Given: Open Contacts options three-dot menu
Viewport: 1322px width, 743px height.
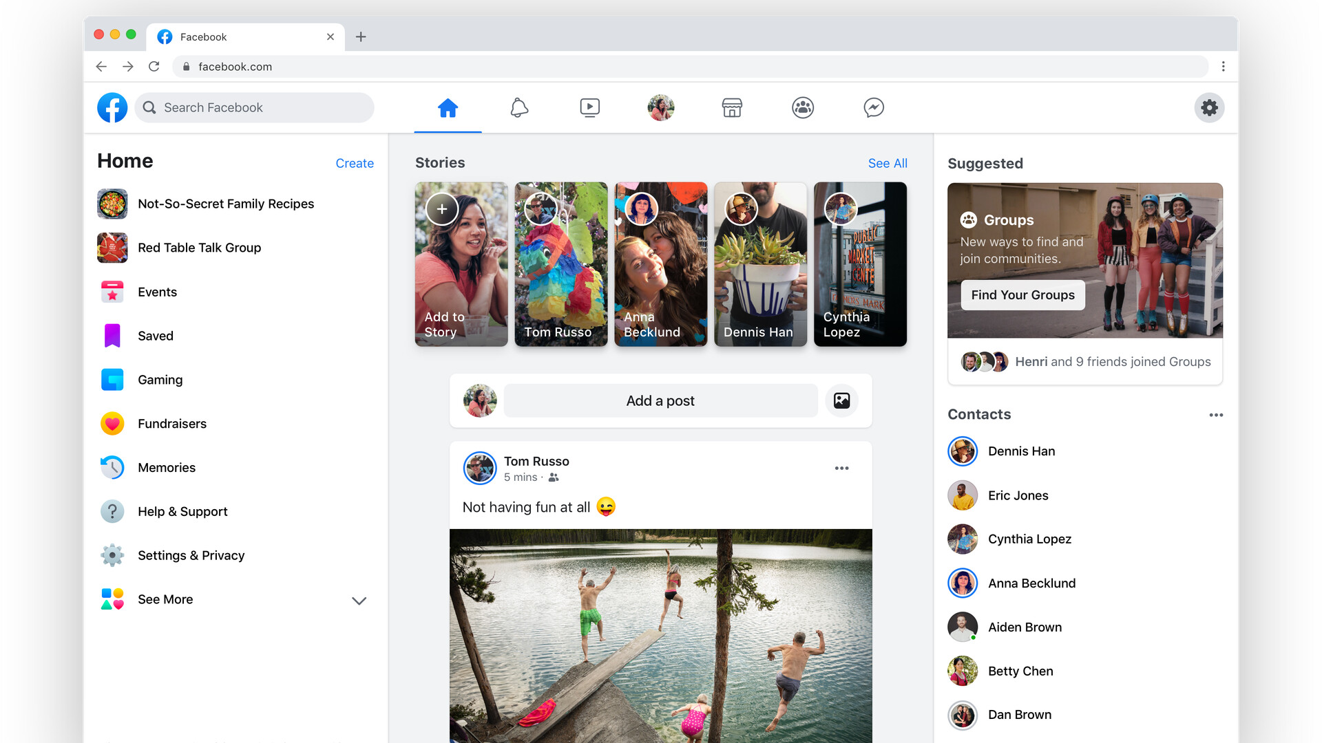Looking at the screenshot, I should [1216, 415].
